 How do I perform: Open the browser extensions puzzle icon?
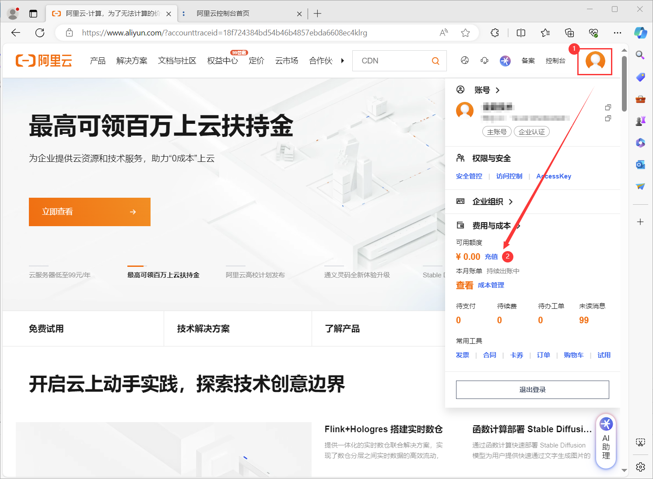coord(495,33)
